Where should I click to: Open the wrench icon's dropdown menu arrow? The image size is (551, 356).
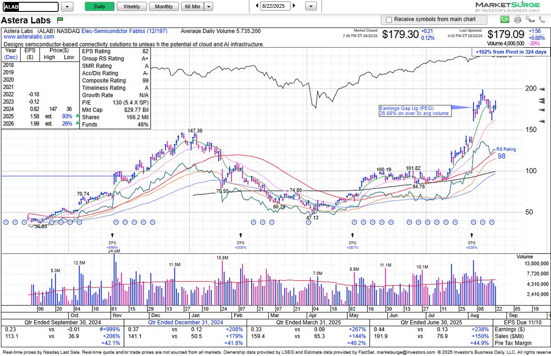click(534, 20)
